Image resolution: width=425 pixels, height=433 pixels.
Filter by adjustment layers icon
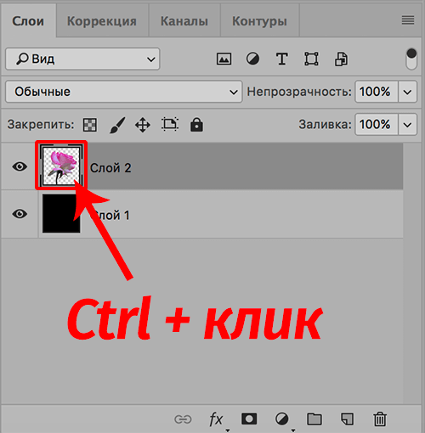coord(252,59)
